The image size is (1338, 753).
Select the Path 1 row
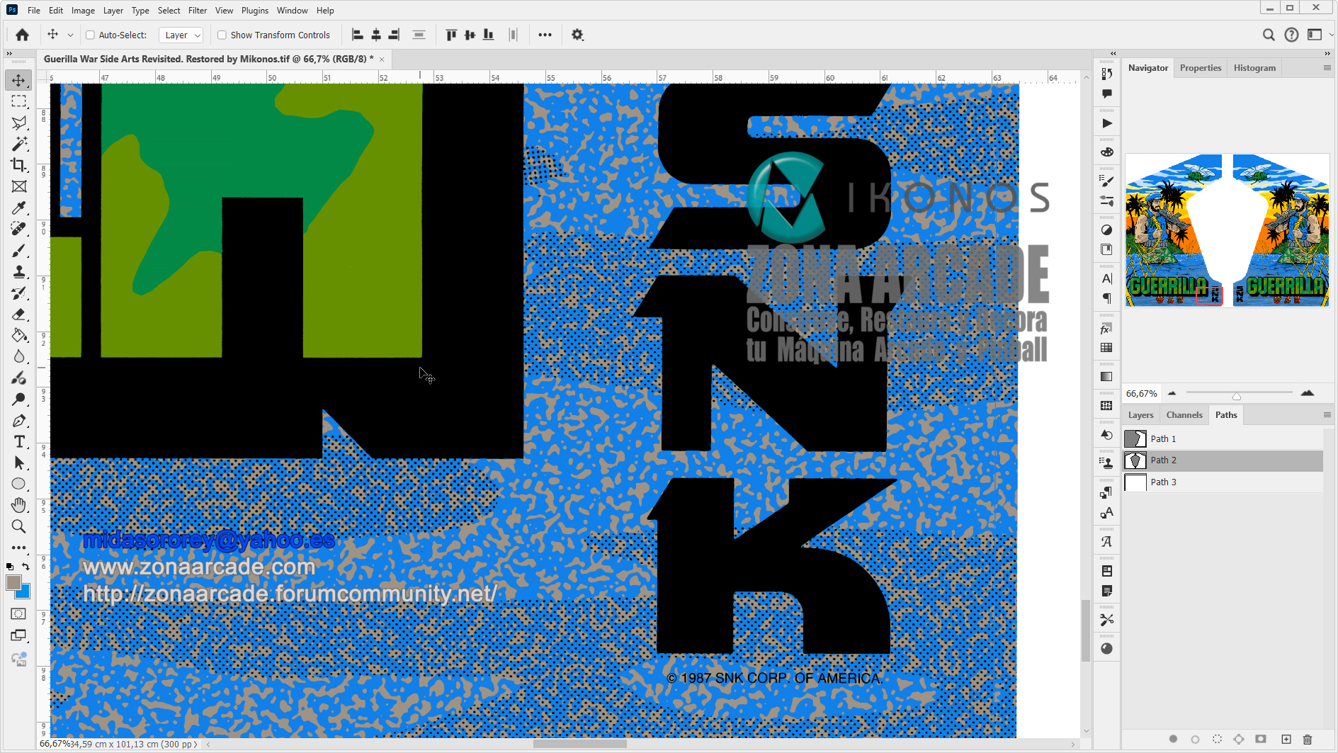point(1223,439)
